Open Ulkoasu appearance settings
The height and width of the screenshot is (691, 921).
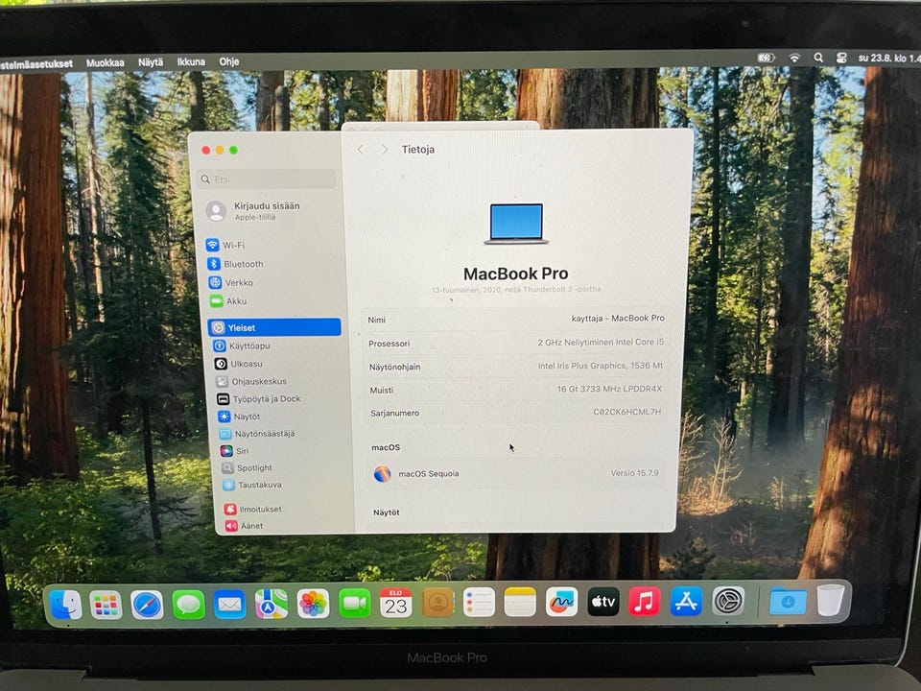pos(239,364)
